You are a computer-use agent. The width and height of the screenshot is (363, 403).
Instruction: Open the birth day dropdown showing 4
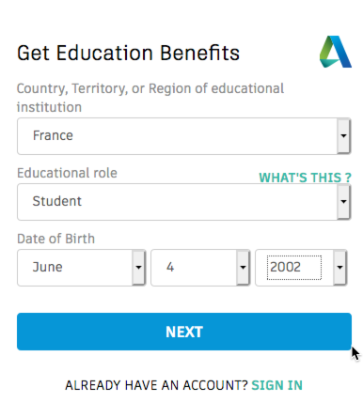point(200,268)
